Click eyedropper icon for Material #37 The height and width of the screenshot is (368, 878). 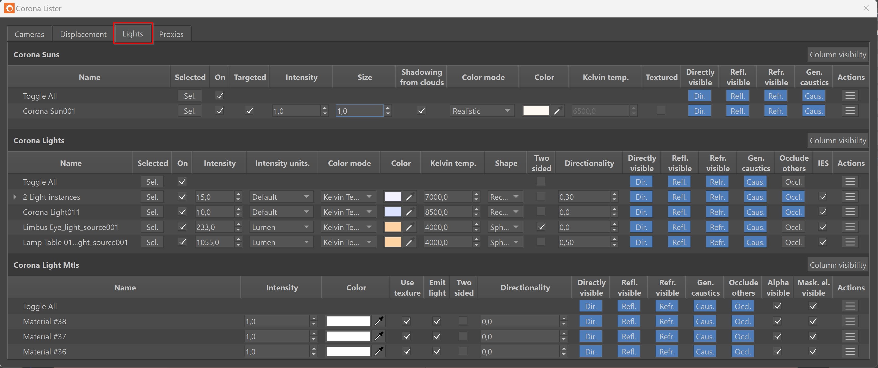[x=379, y=336]
